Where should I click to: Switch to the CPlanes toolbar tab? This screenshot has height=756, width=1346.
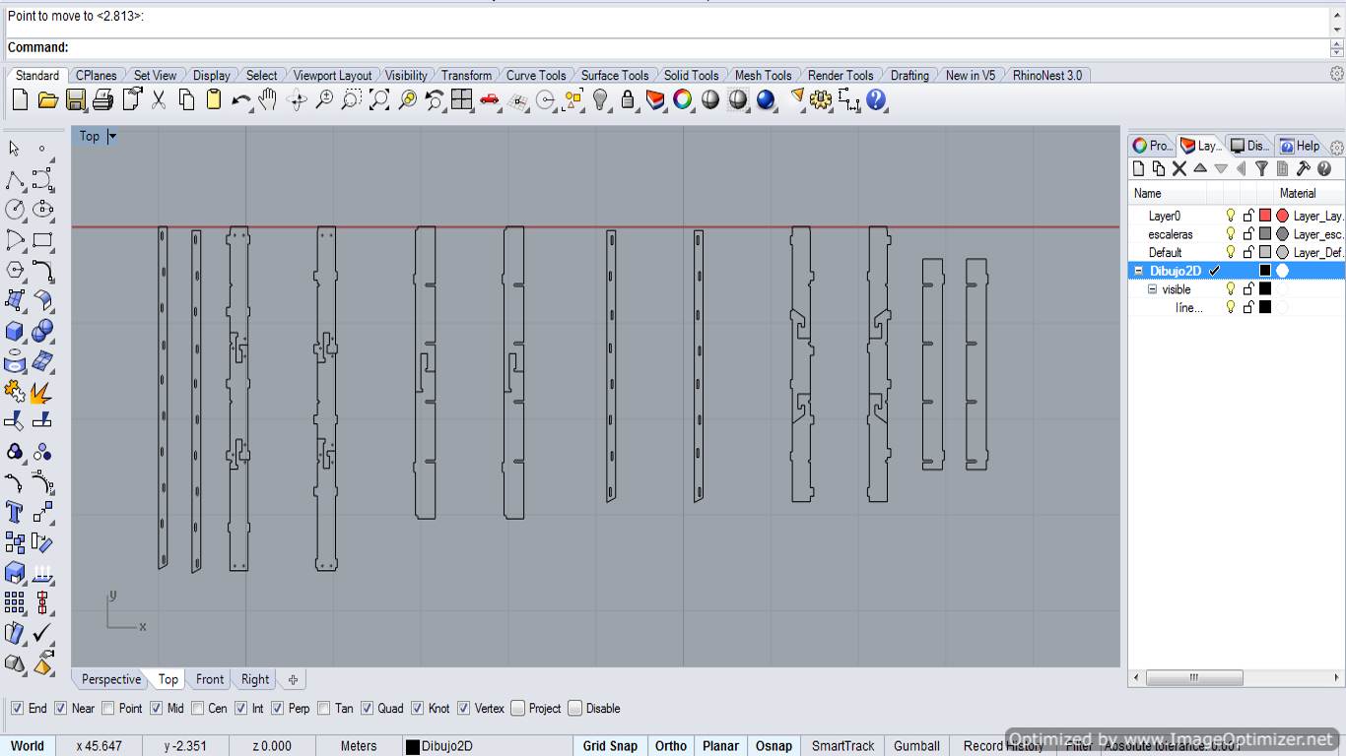coord(97,75)
